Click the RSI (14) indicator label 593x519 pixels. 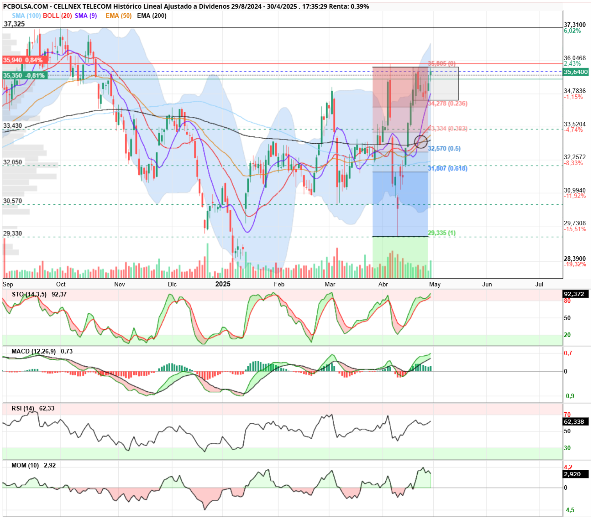click(x=23, y=408)
